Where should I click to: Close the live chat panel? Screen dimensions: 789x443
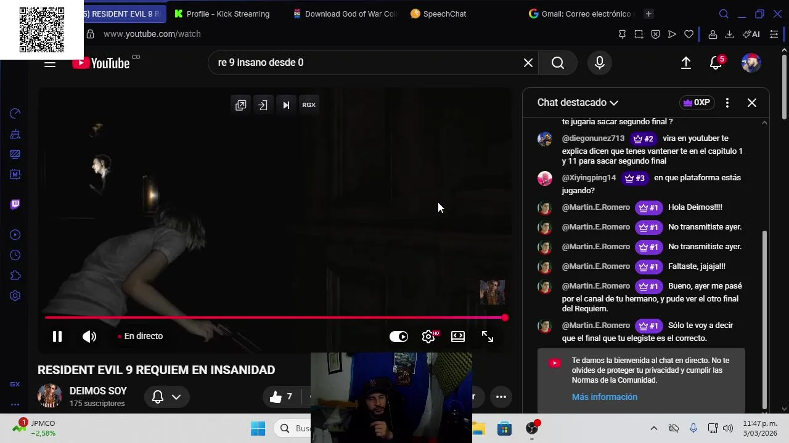[752, 103]
